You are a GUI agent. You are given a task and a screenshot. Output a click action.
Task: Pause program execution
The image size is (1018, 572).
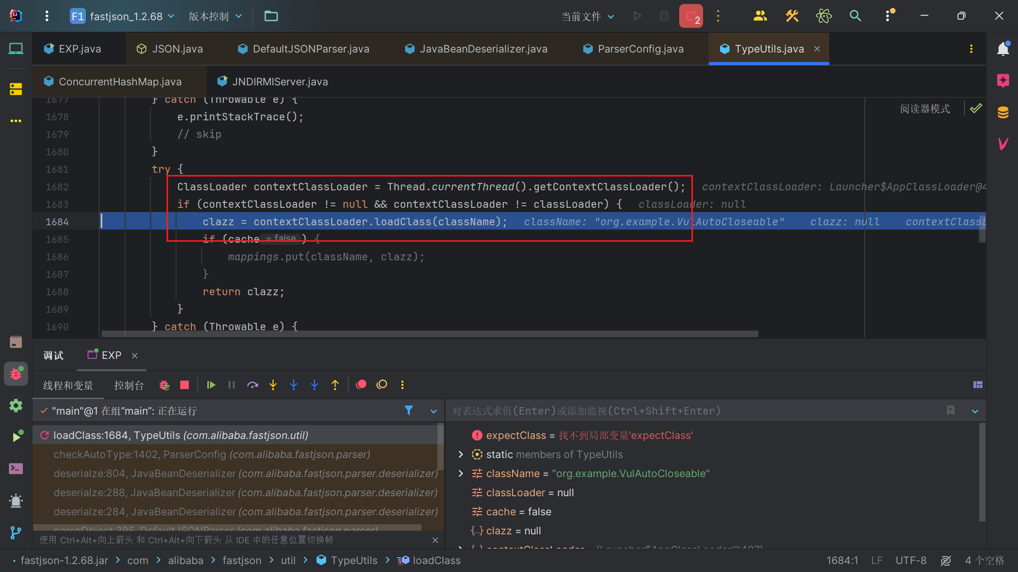(232, 385)
